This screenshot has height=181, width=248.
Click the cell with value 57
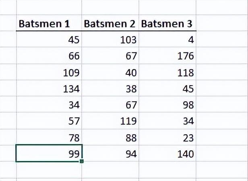pyautogui.click(x=49, y=121)
